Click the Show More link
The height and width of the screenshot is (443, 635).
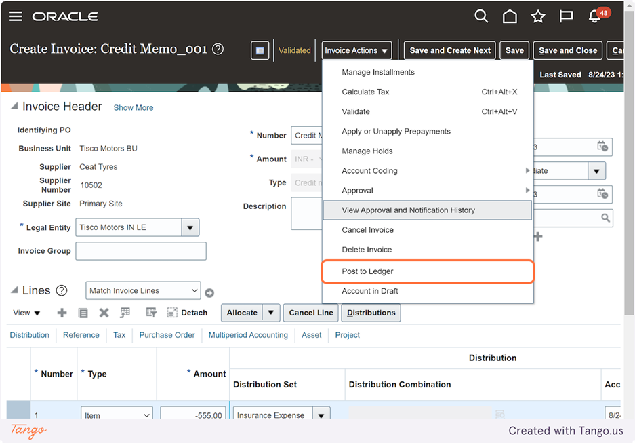(x=134, y=107)
